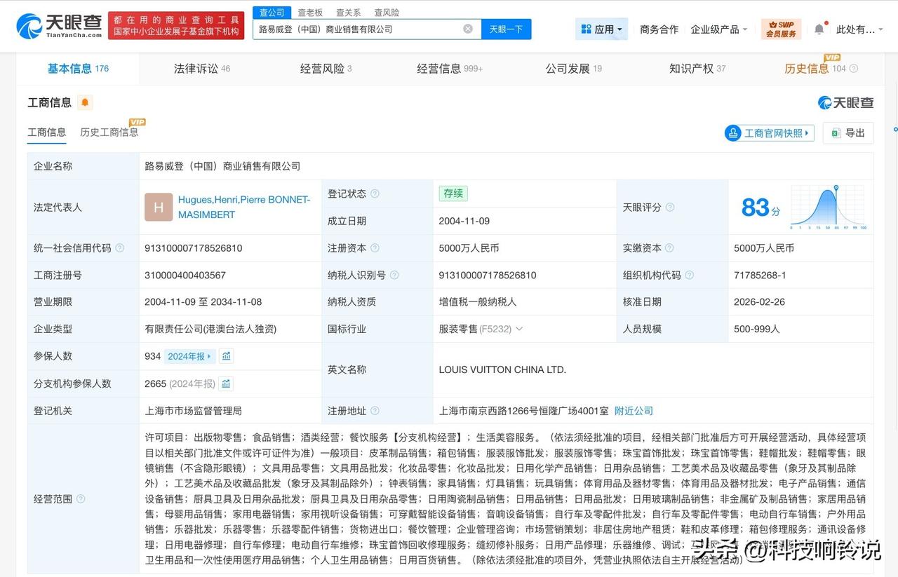This screenshot has width=898, height=577.
Task: Select the 查老板 search category
Action: coord(309,12)
